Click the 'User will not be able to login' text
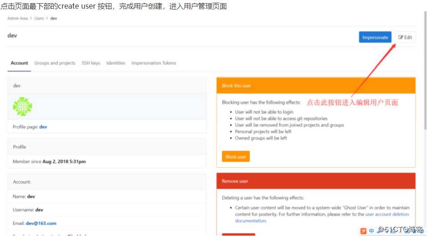427x237 pixels. 264,112
